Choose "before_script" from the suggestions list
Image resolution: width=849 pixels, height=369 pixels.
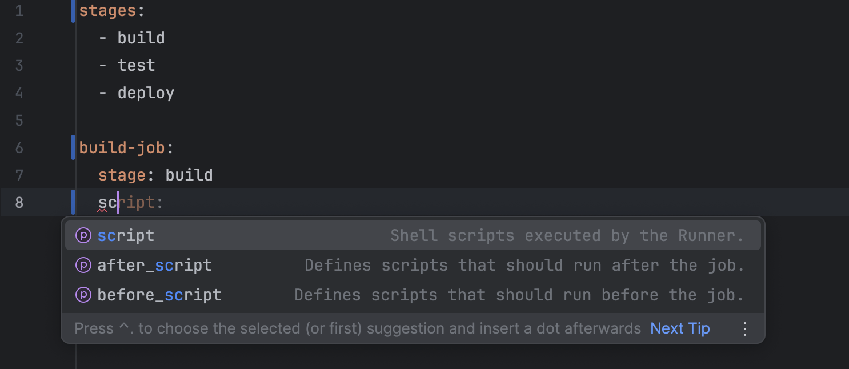point(159,295)
